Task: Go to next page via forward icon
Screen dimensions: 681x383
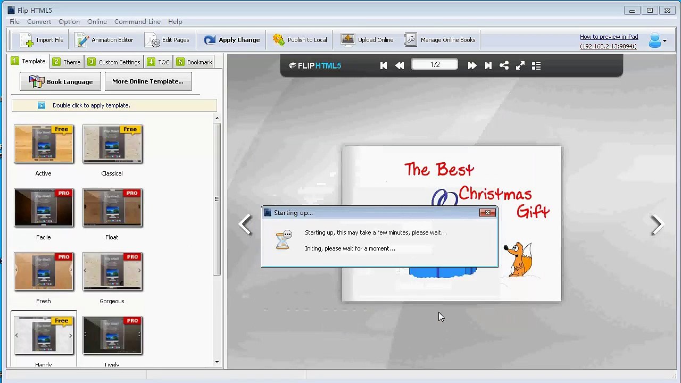Action: (x=472, y=65)
